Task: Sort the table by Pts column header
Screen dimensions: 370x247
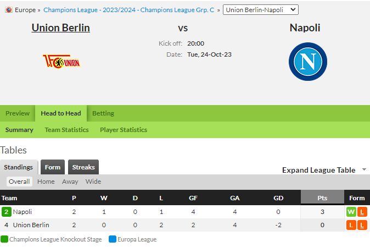Action: (322, 198)
